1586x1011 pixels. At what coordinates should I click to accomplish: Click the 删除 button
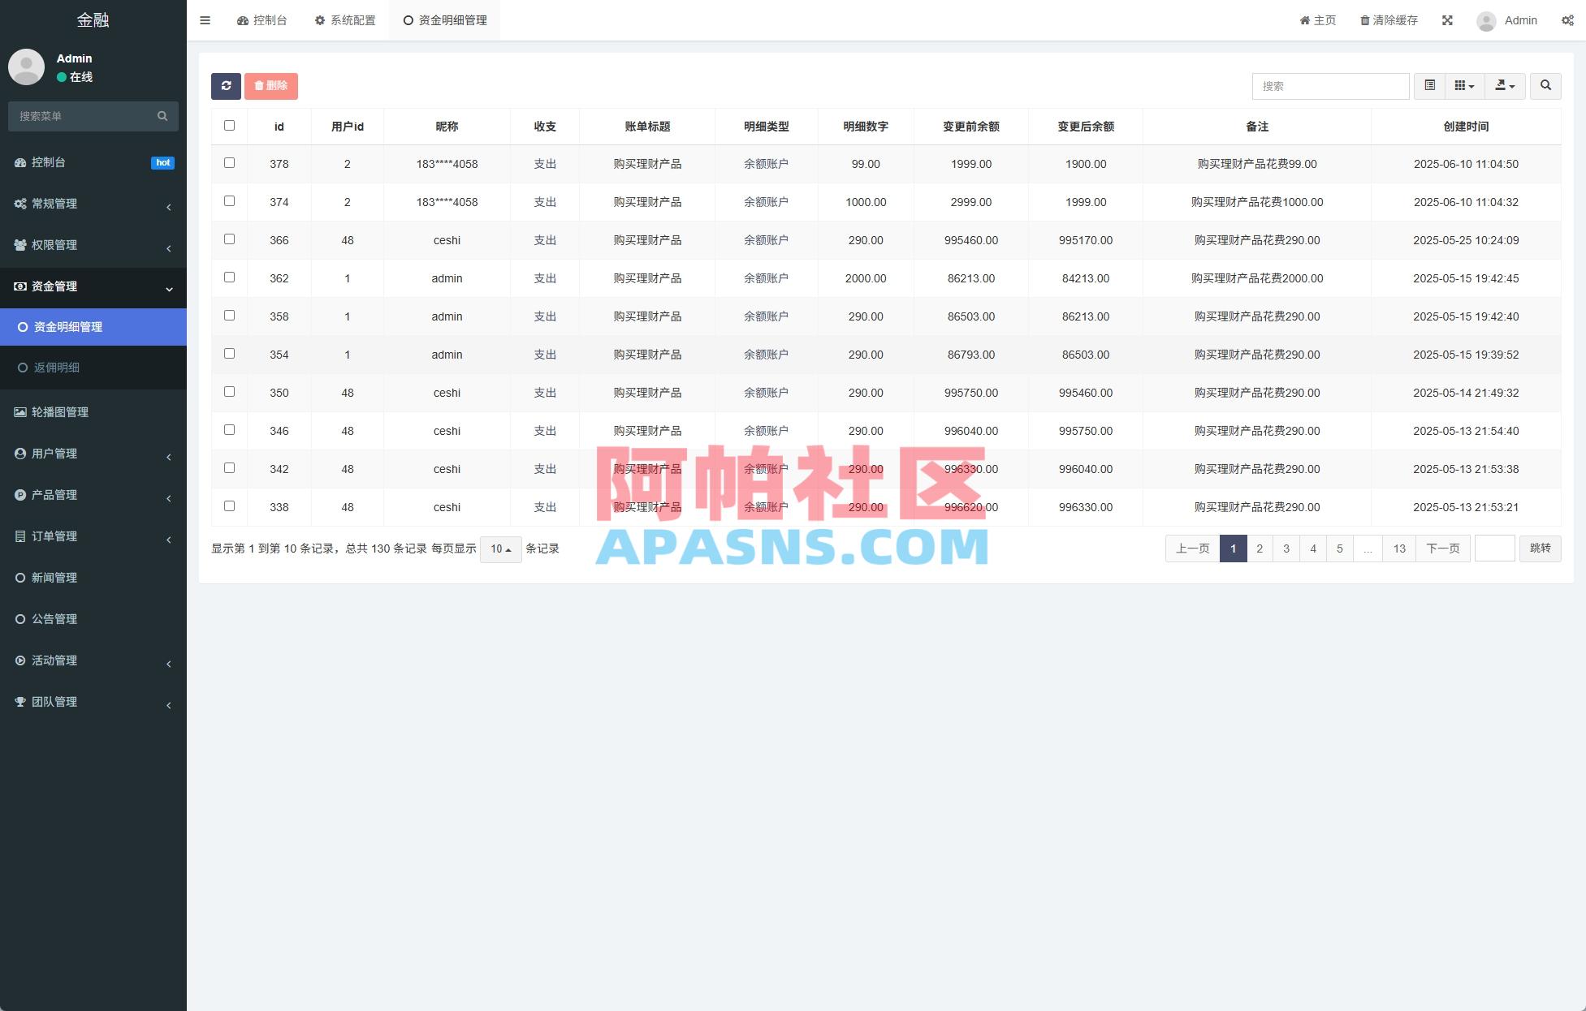tap(270, 85)
